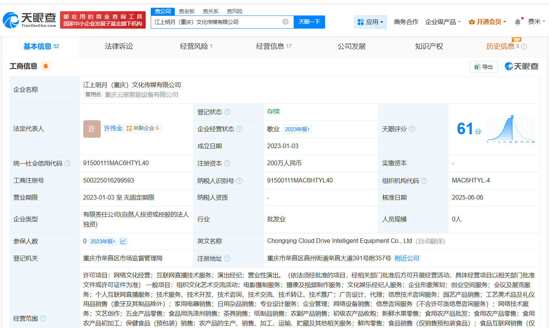Expand the 企业级产品 dropdown
This screenshot has width=549, height=328.
pos(443,22)
